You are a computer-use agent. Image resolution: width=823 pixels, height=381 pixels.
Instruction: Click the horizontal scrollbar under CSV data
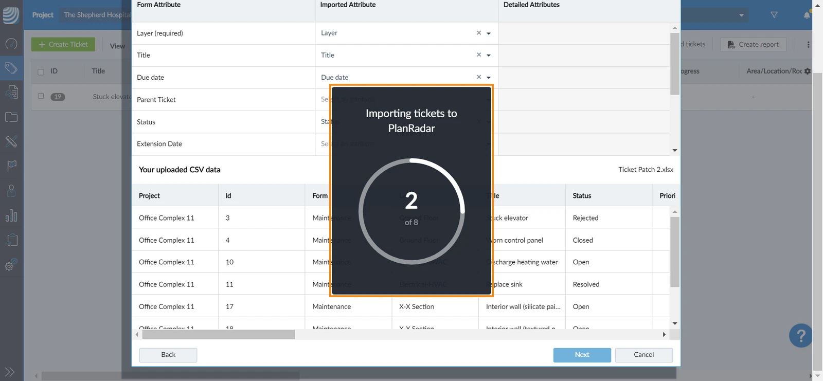(219, 335)
